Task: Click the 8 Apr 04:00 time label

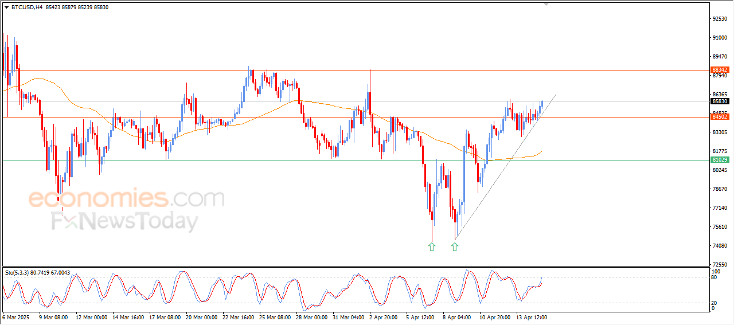Action: (457, 317)
